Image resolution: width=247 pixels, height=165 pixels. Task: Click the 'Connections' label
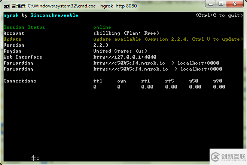point(20,81)
